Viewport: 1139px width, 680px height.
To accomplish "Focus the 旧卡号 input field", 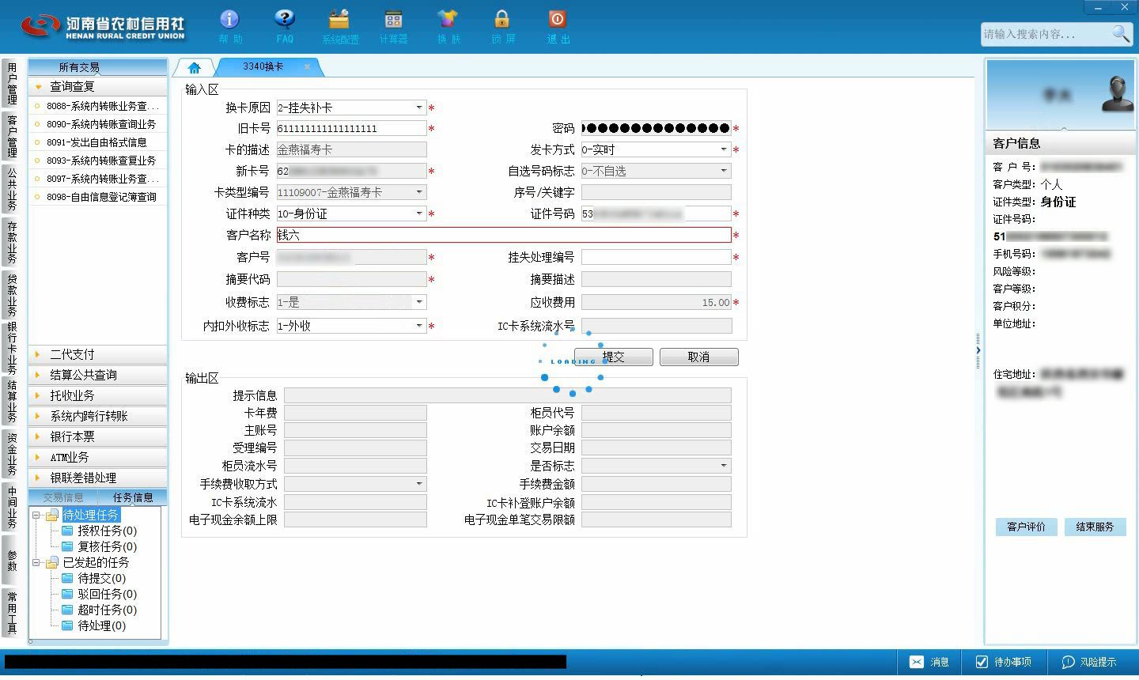I will coord(351,128).
